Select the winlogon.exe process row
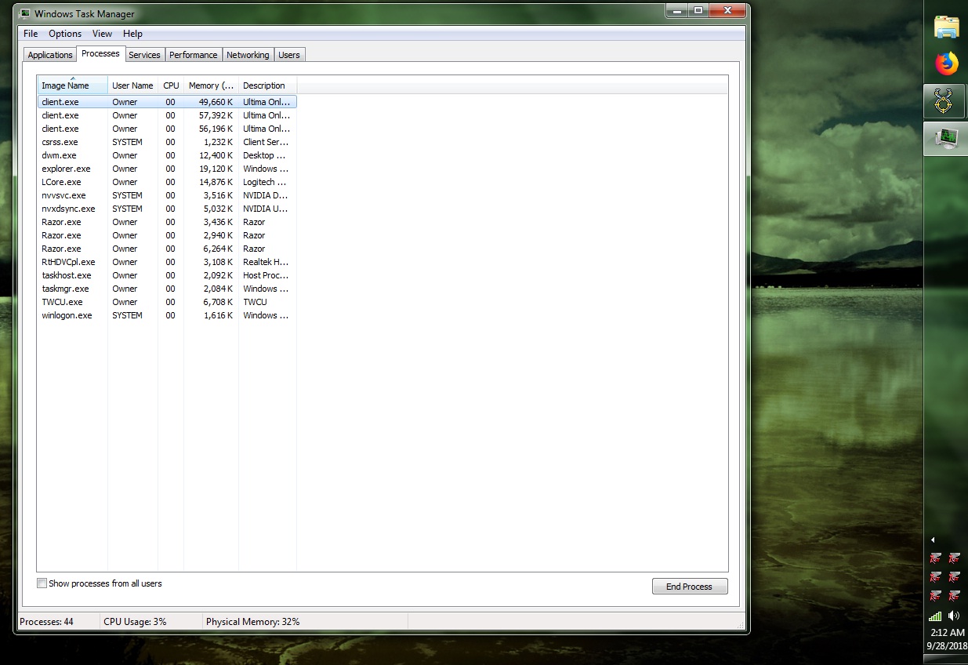968x665 pixels. coord(167,315)
